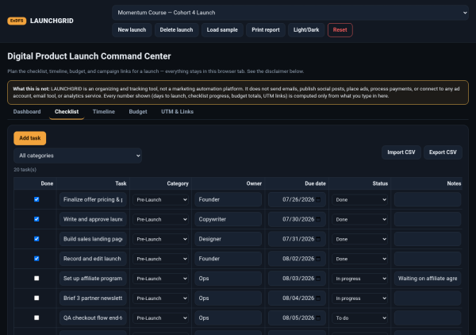Open Status dropdown for Finalize offer pricing row
Viewport: 476px width, 335px height.
359,199
